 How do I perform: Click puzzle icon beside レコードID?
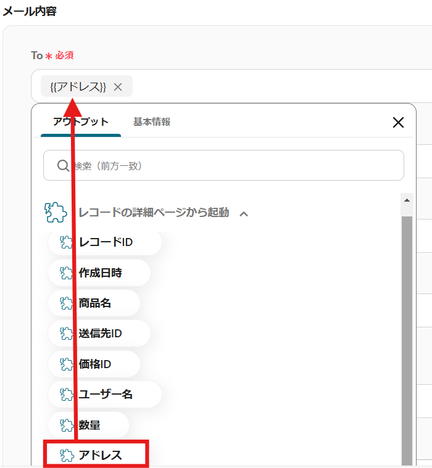66,242
